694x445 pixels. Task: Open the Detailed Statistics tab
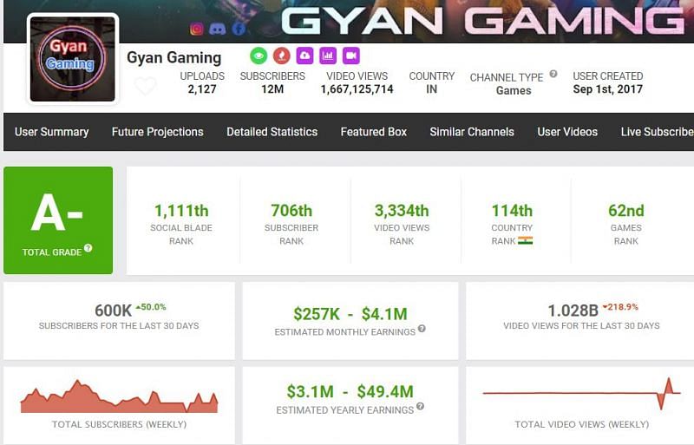click(x=272, y=132)
